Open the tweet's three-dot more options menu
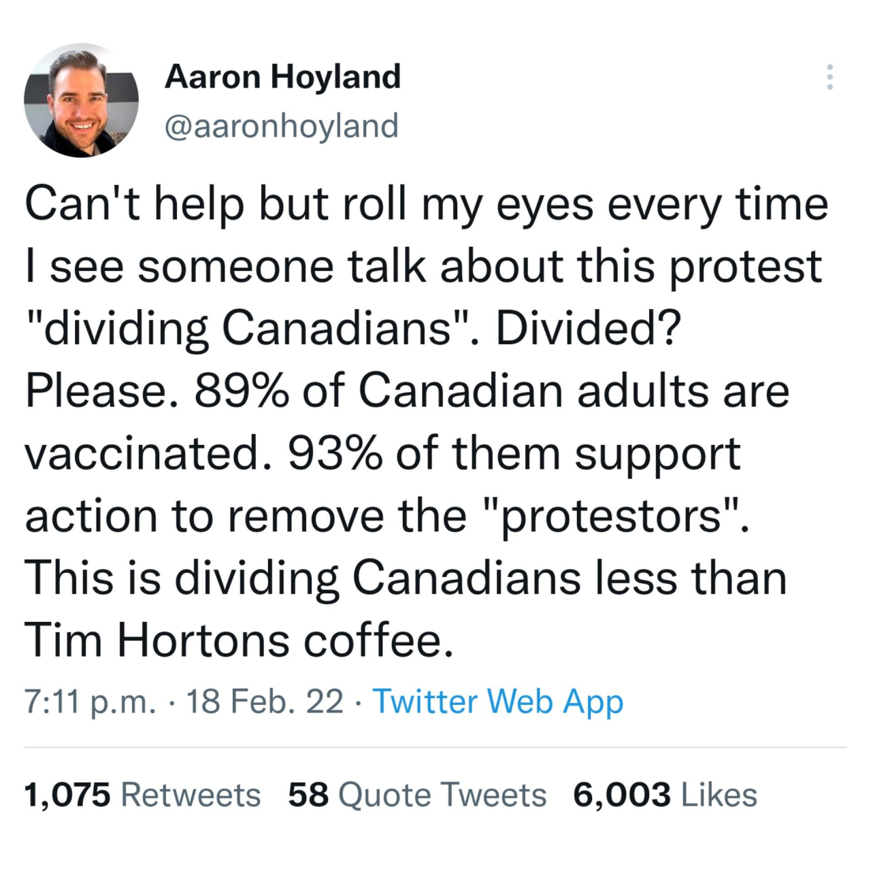The image size is (871, 871). (829, 78)
